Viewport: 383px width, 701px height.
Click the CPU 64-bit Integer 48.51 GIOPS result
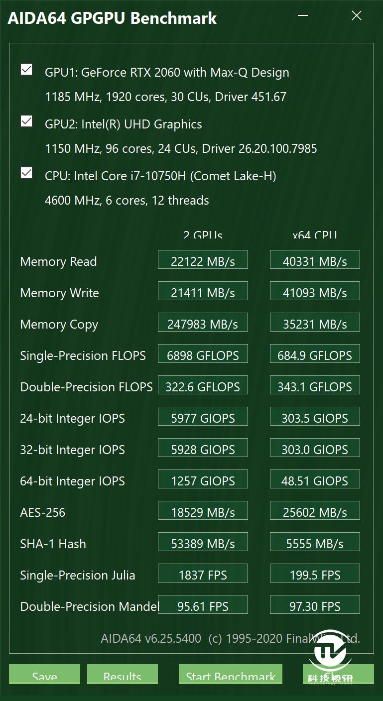[315, 479]
